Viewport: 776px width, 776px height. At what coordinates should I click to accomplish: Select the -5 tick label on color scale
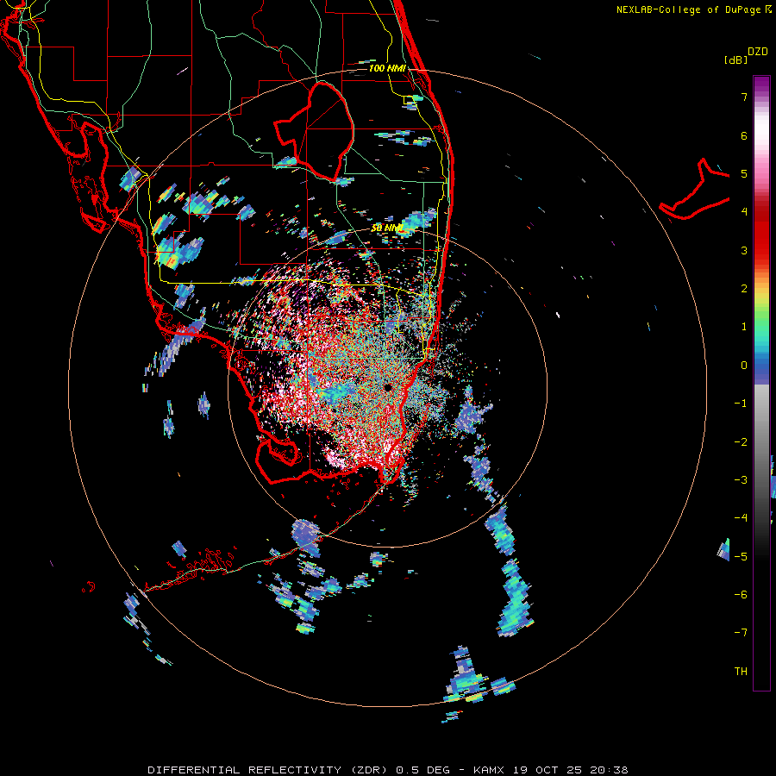coord(741,557)
